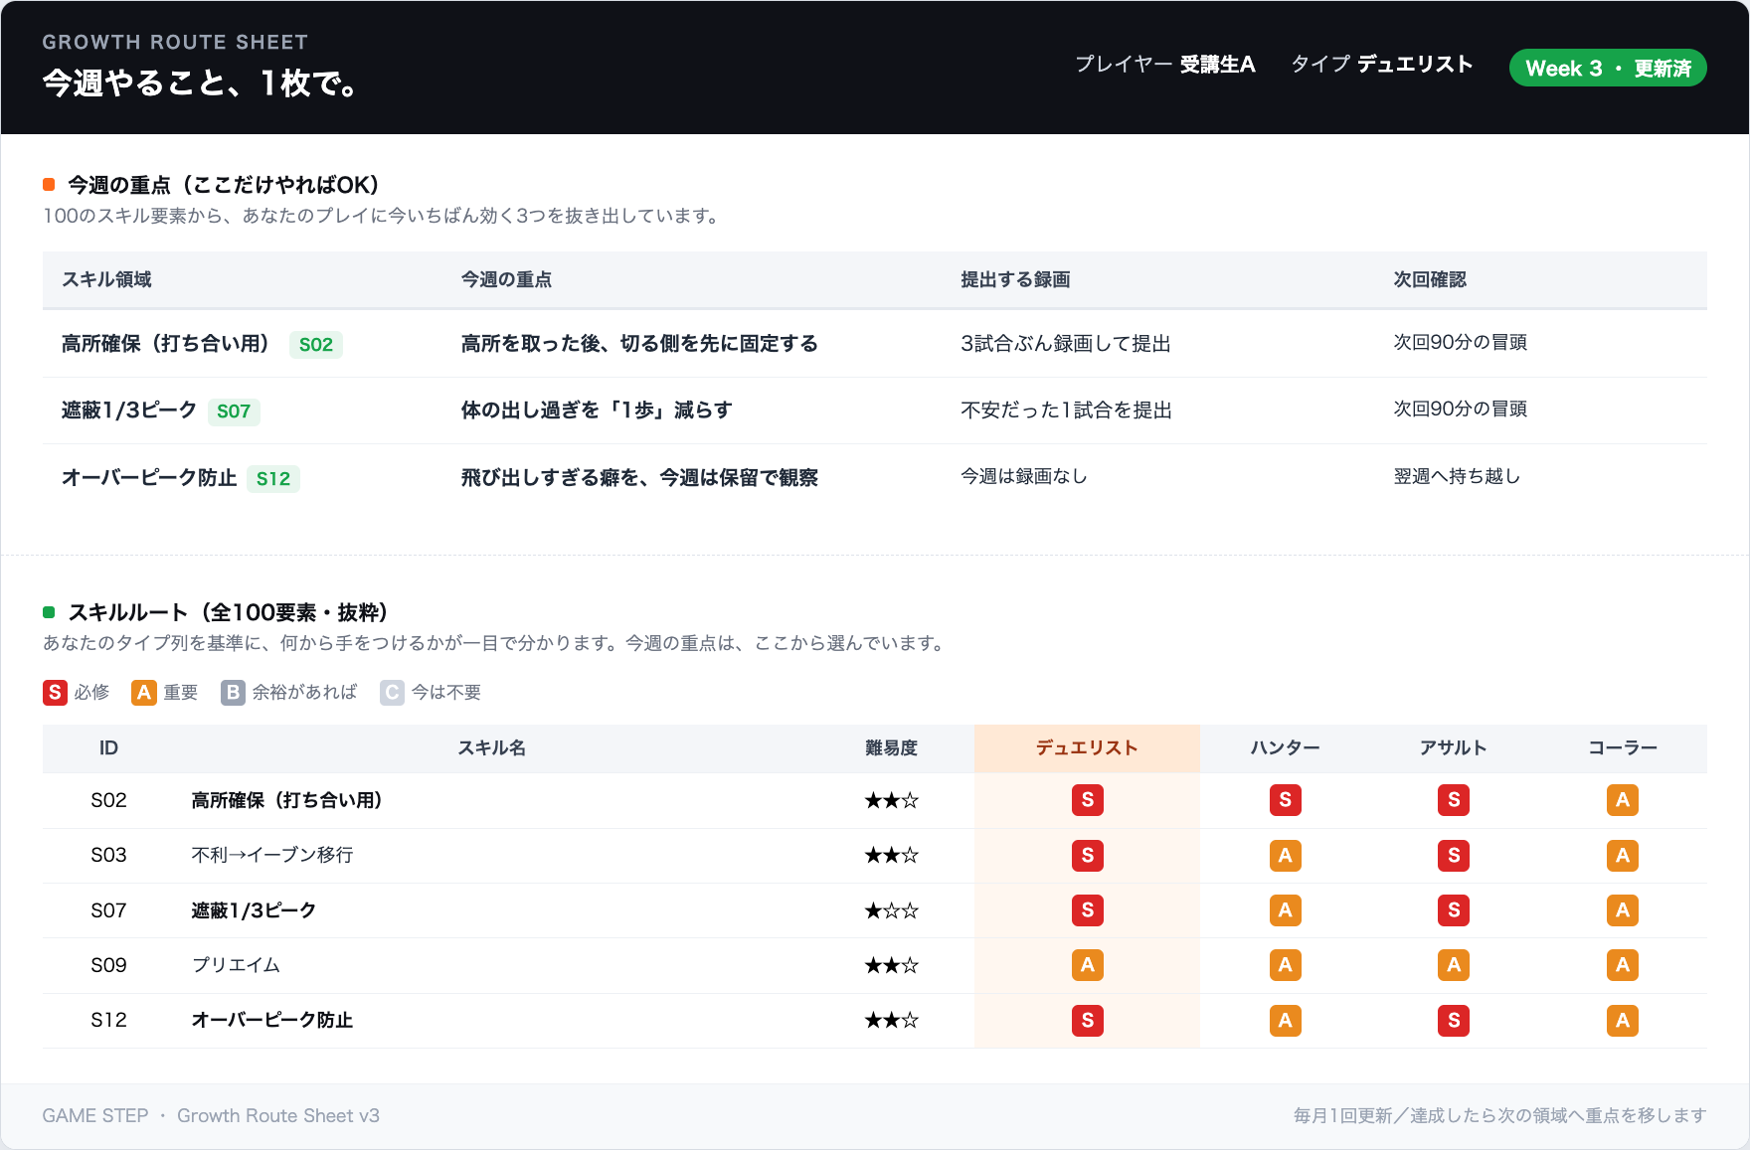Click the ハンター A badge in row S09
Viewport: 1750px width, 1150px height.
(x=1286, y=965)
